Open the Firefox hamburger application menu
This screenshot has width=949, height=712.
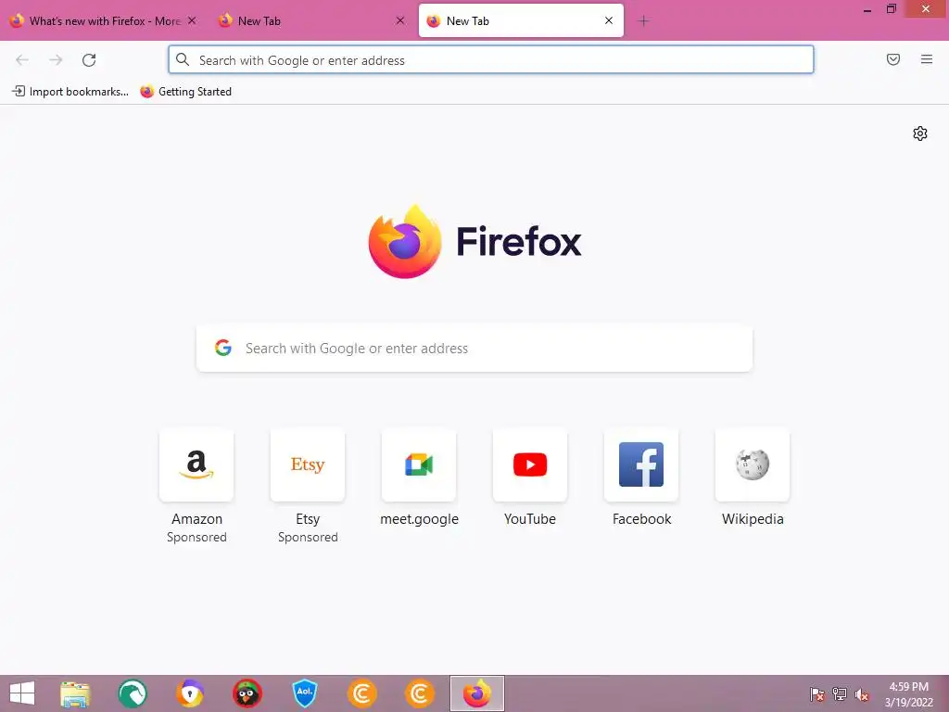tap(927, 59)
